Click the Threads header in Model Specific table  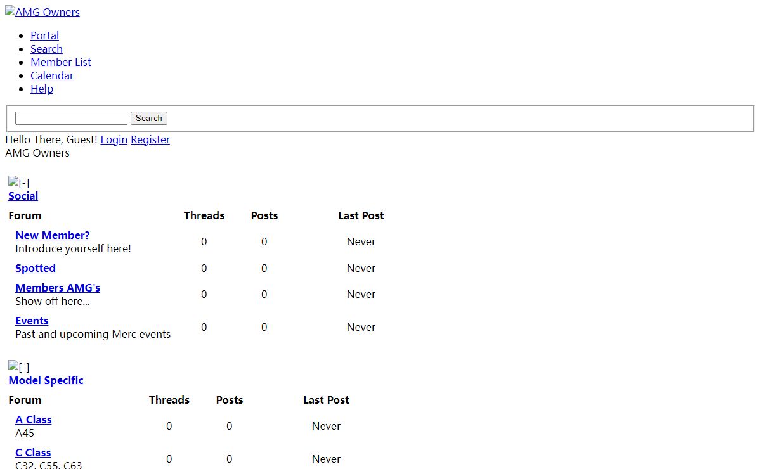[169, 400]
